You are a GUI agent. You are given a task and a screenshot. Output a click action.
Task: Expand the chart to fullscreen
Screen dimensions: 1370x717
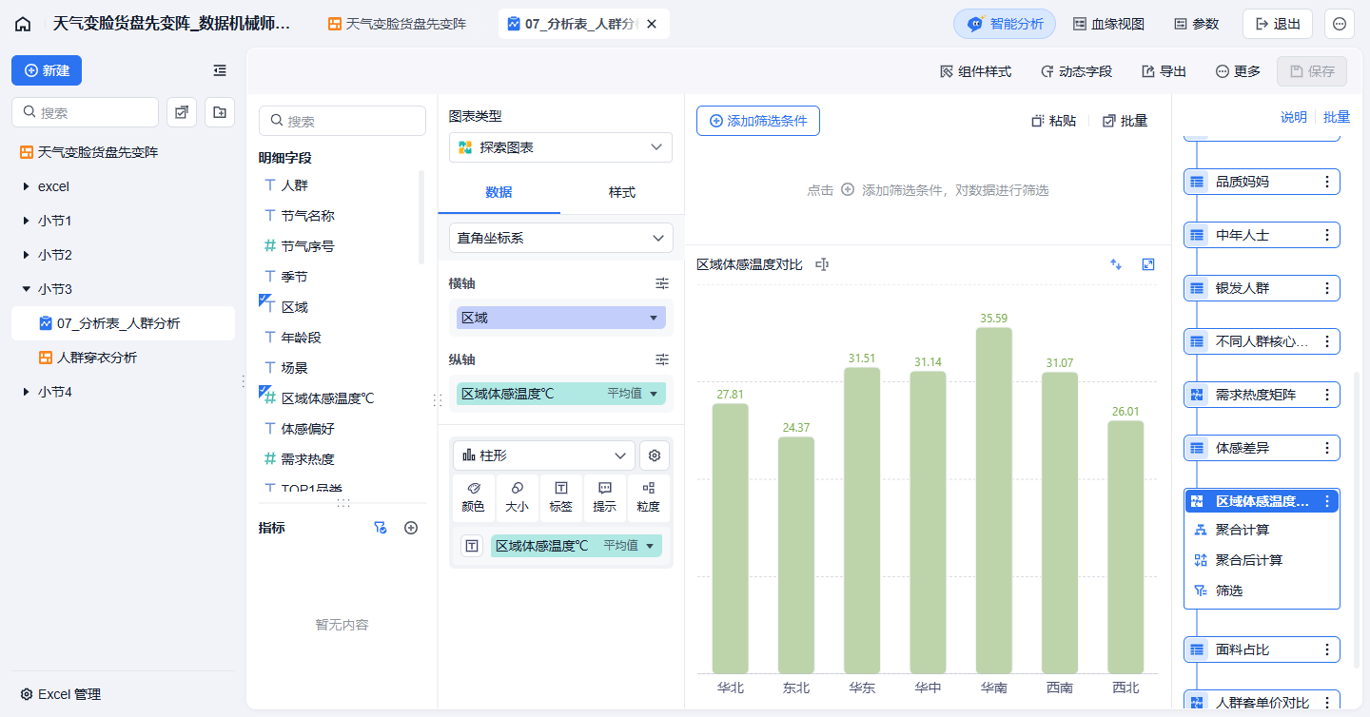(1148, 264)
